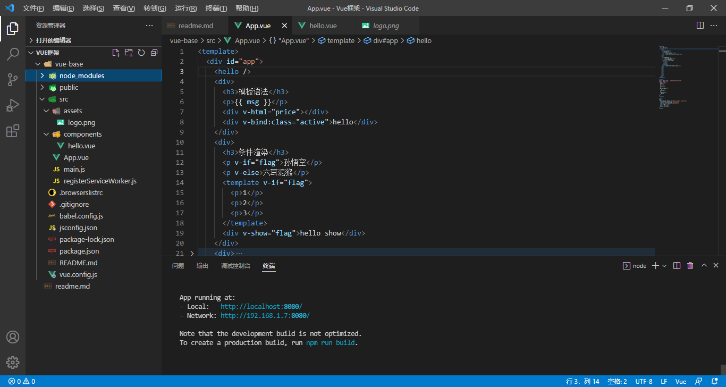Open the 编辑(E) menu

[63, 8]
